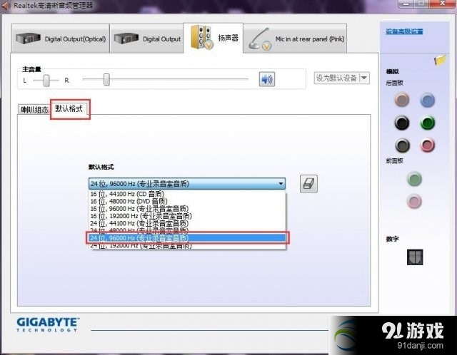Click 设为默认设备 button
This screenshot has height=355, width=457.
coord(336,78)
